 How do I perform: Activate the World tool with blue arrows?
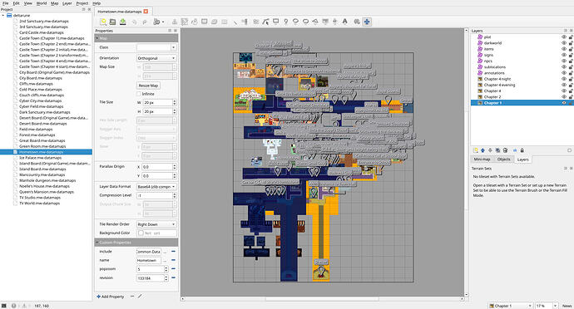point(366,22)
